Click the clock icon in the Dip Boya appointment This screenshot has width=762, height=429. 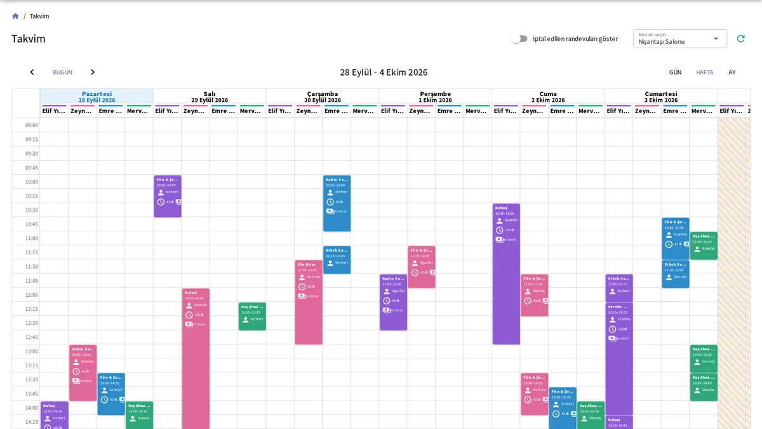click(302, 287)
